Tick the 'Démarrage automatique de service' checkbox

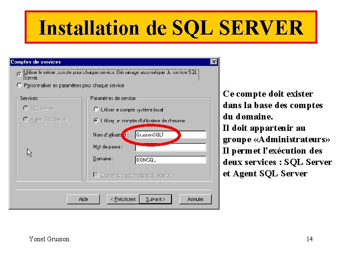pyautogui.click(x=96, y=175)
